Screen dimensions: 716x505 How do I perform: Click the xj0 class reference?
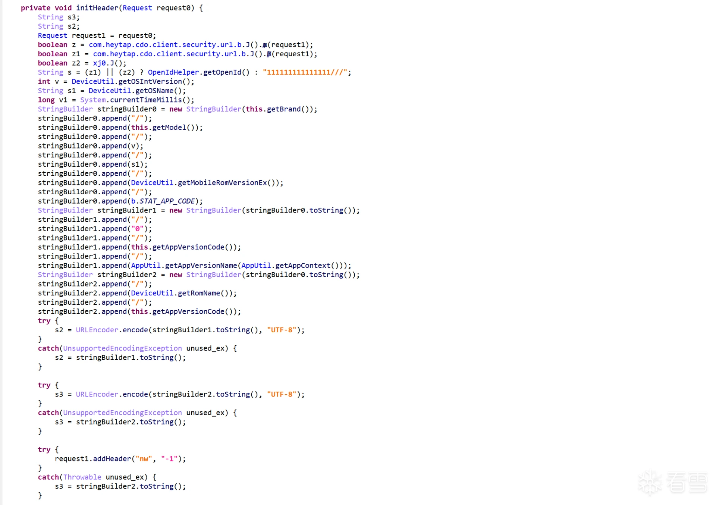tap(99, 63)
